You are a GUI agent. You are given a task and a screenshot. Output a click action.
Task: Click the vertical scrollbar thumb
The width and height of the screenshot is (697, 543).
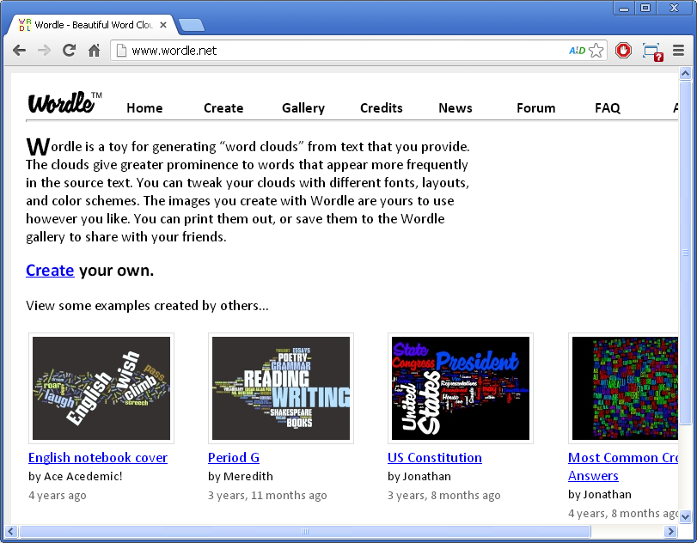pyautogui.click(x=685, y=252)
